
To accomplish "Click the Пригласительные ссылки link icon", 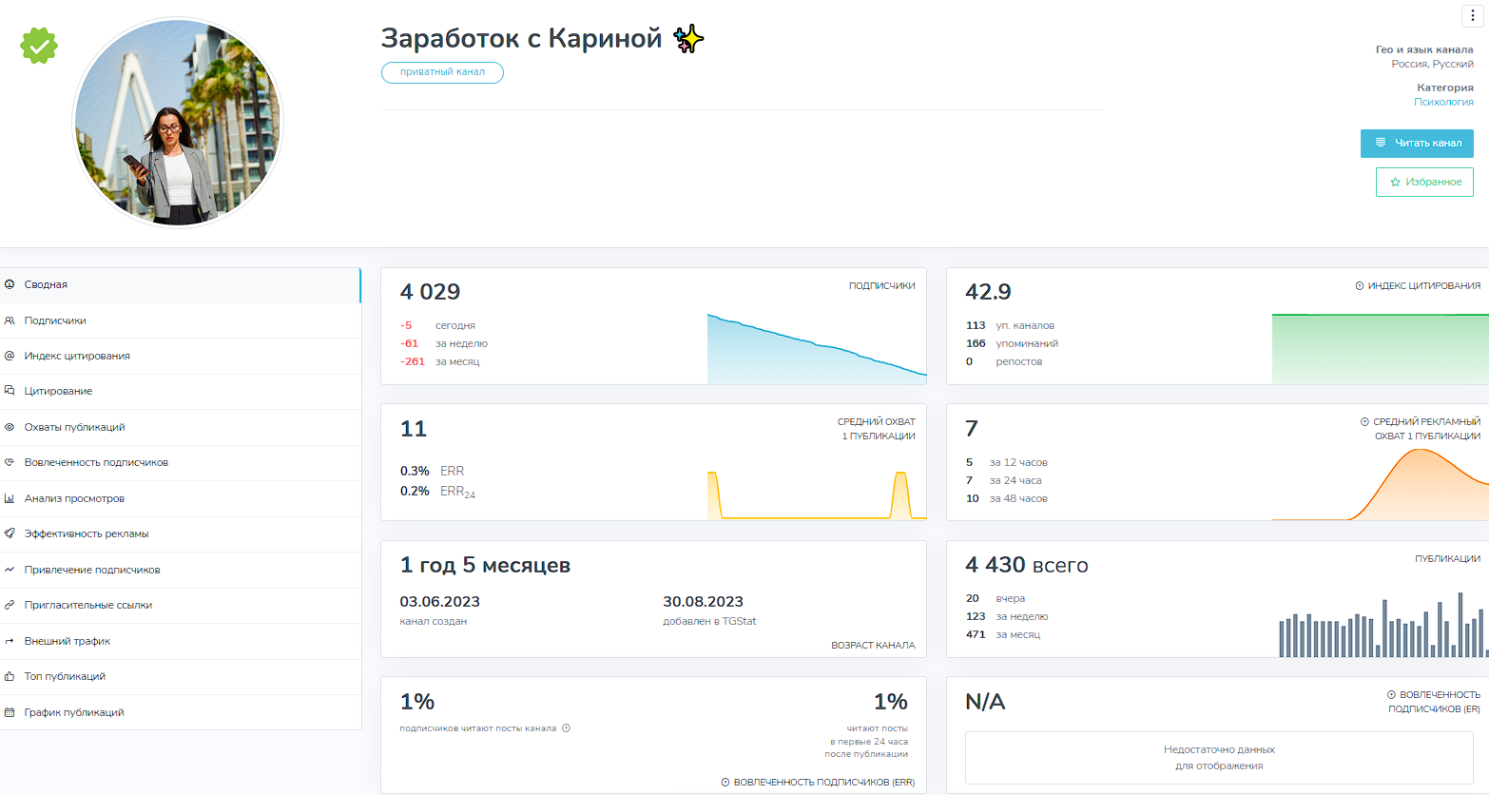I will [10, 605].
